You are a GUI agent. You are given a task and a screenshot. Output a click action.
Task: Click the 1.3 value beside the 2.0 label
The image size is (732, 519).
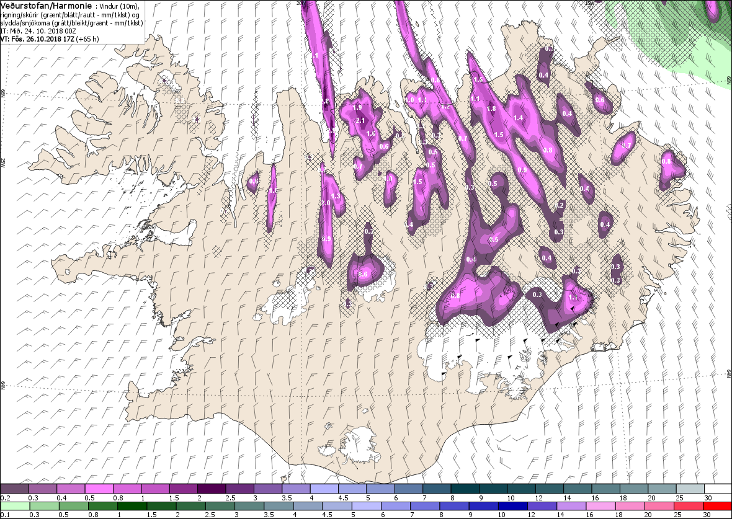pos(335,197)
